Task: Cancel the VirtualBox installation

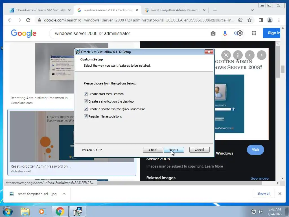Action: pos(199,150)
